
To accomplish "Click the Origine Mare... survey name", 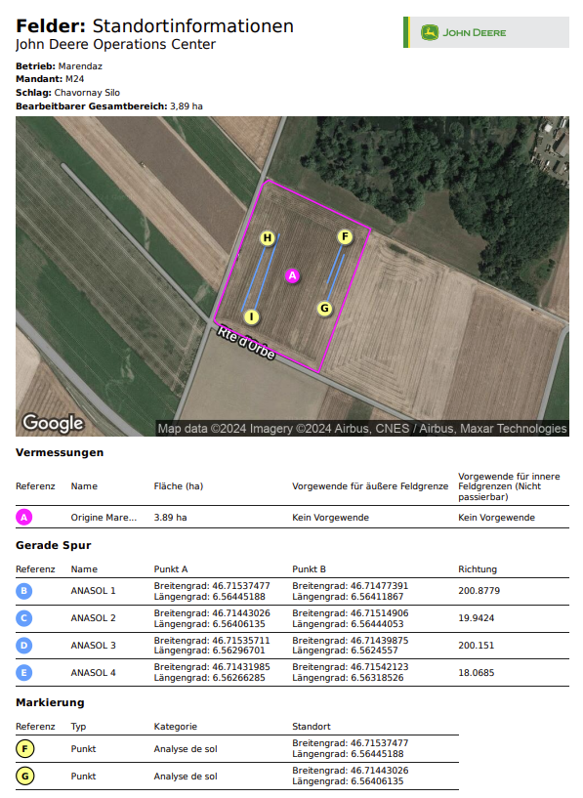I will click(x=104, y=518).
